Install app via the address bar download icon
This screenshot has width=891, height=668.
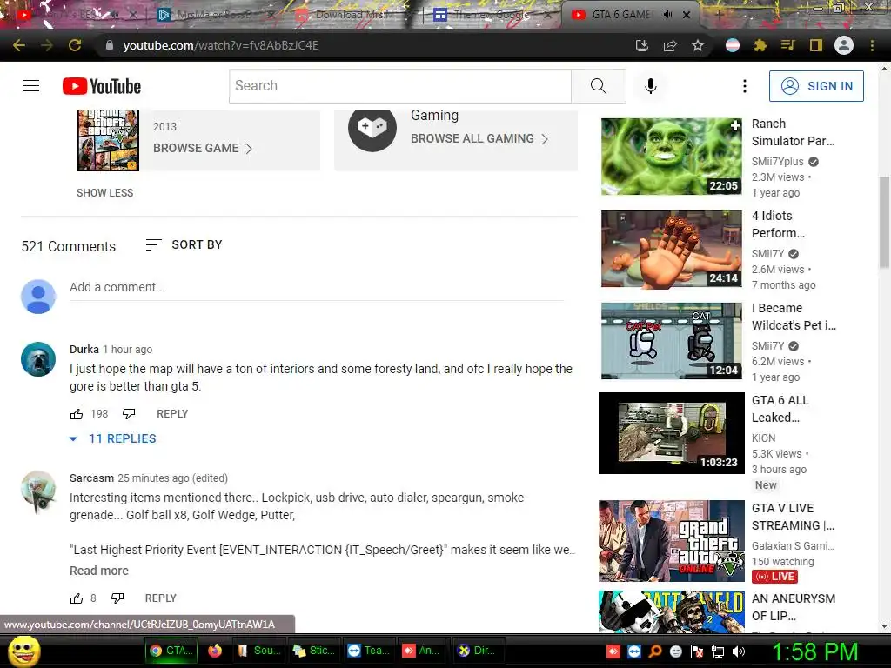[x=641, y=45]
